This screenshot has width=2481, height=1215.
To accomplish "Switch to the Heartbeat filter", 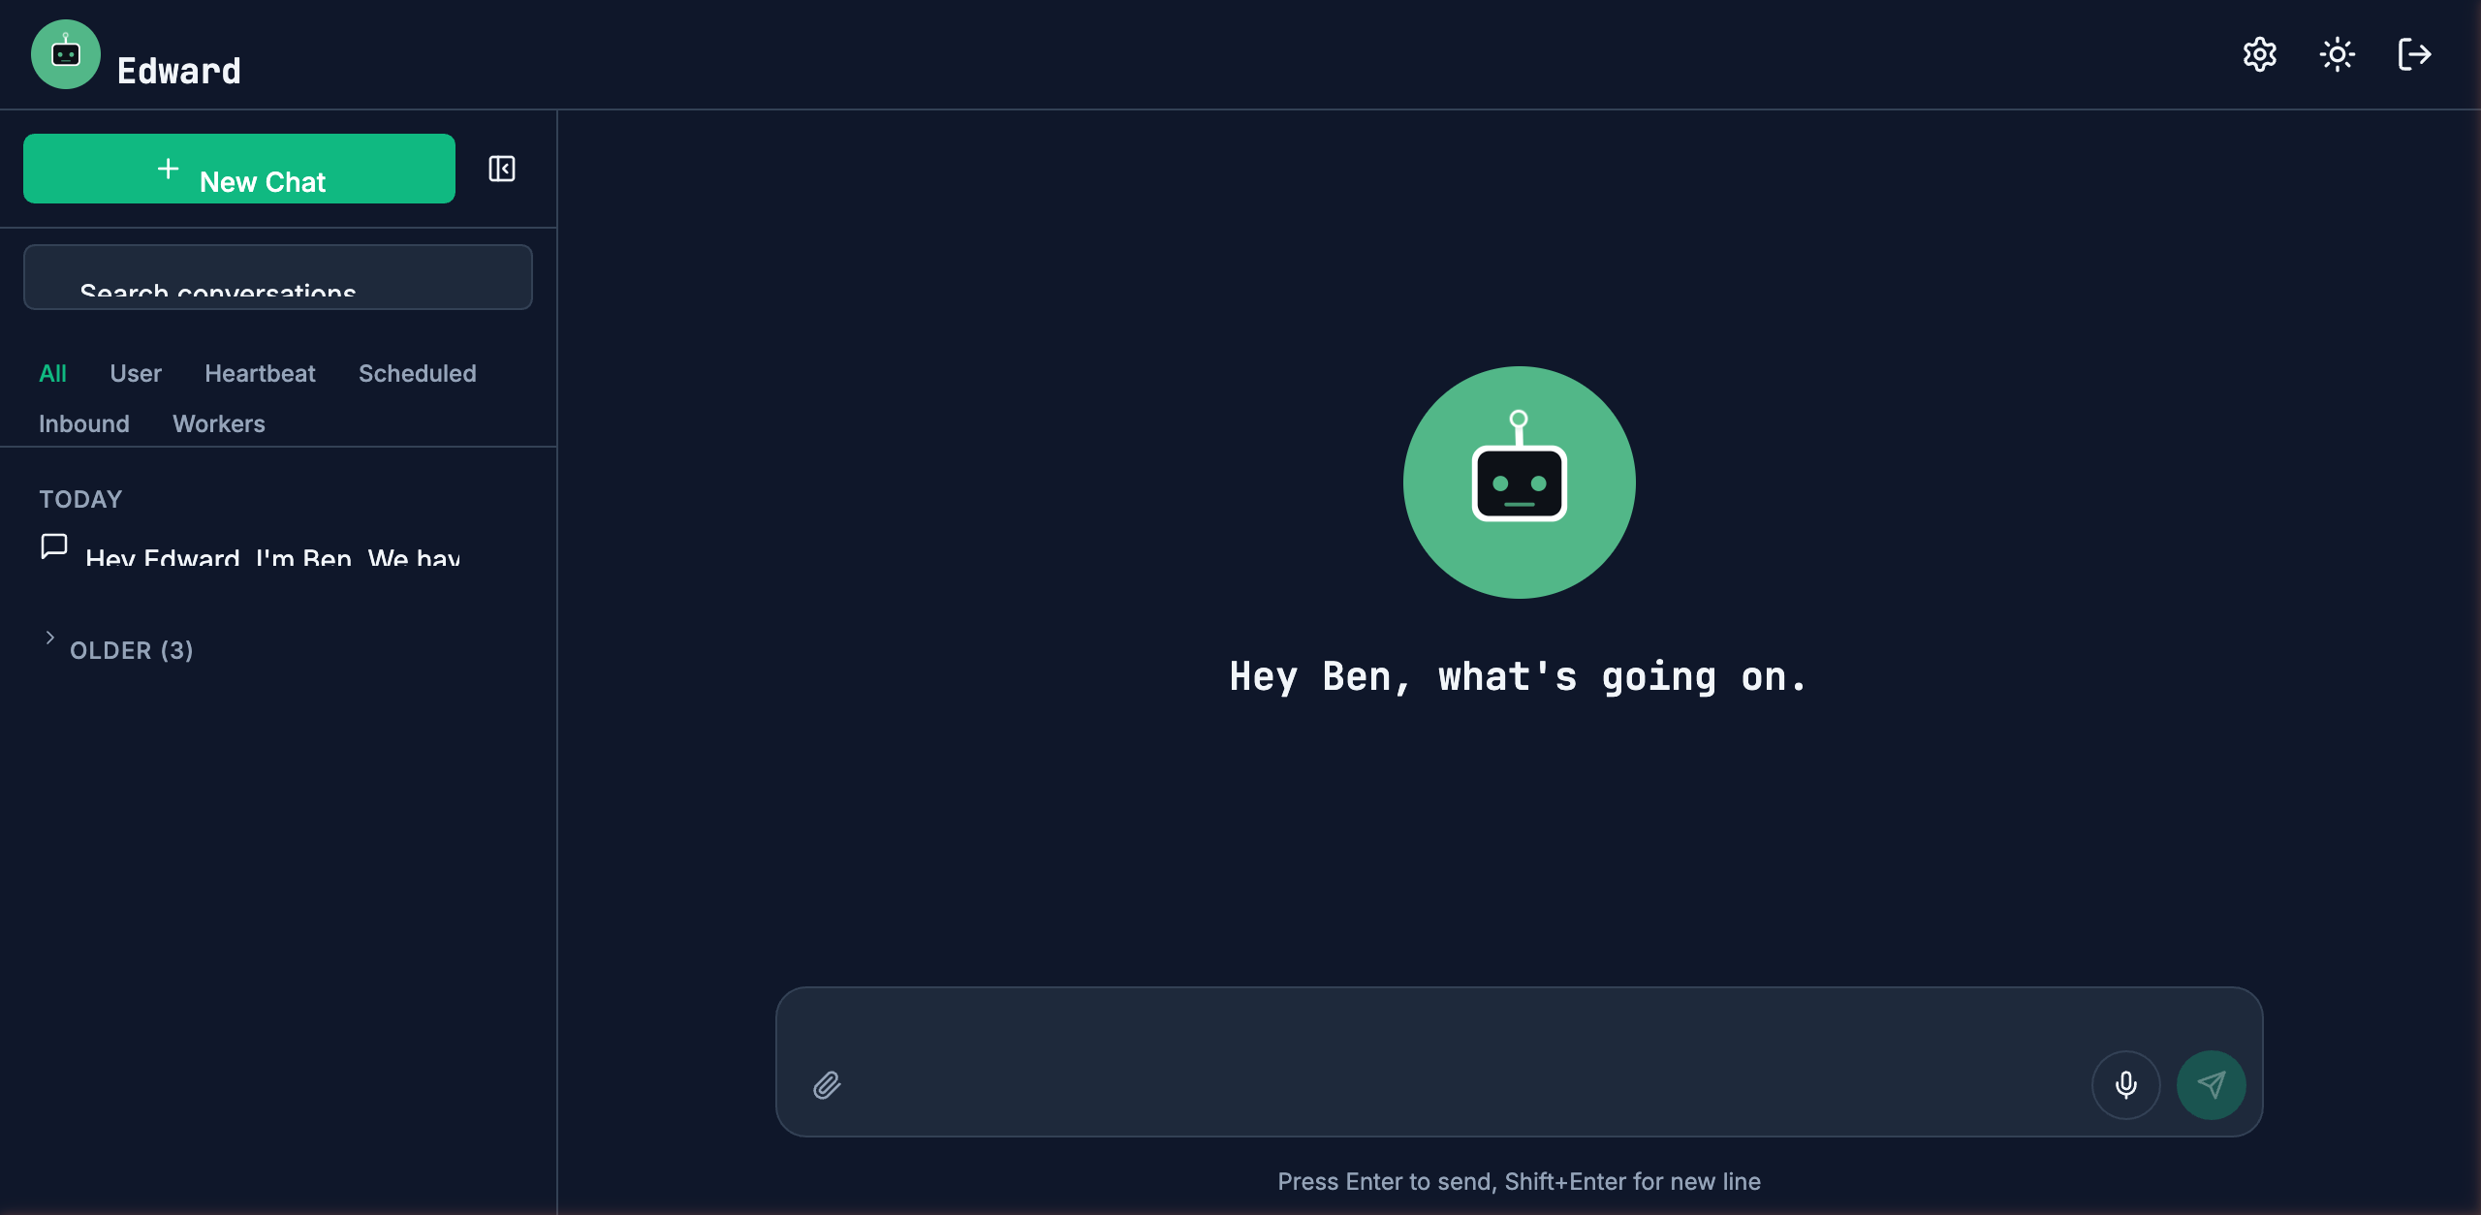I will pyautogui.click(x=260, y=373).
